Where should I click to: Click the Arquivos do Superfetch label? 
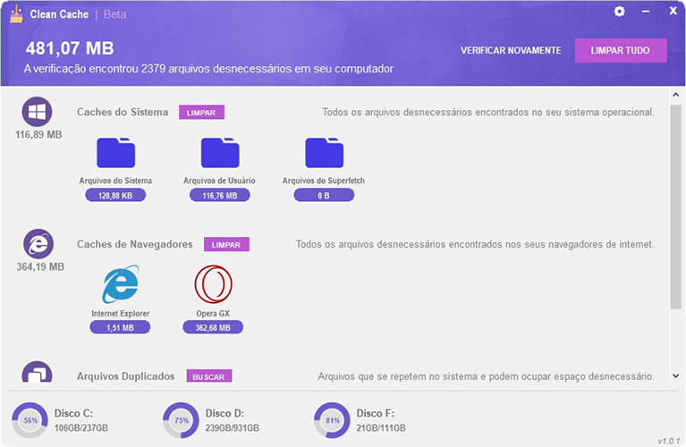click(323, 181)
